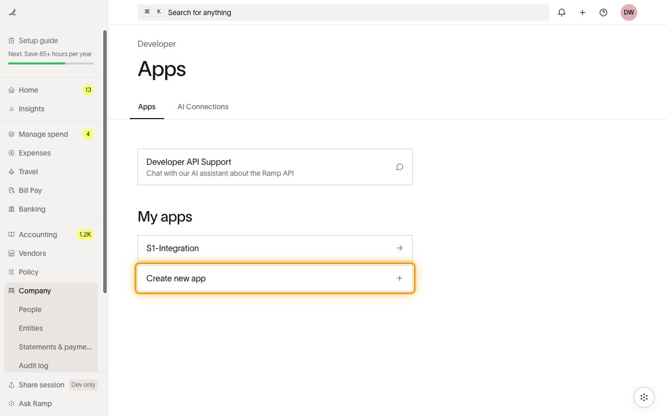667x416 pixels.
Task: Select Create new app
Action: point(275,278)
